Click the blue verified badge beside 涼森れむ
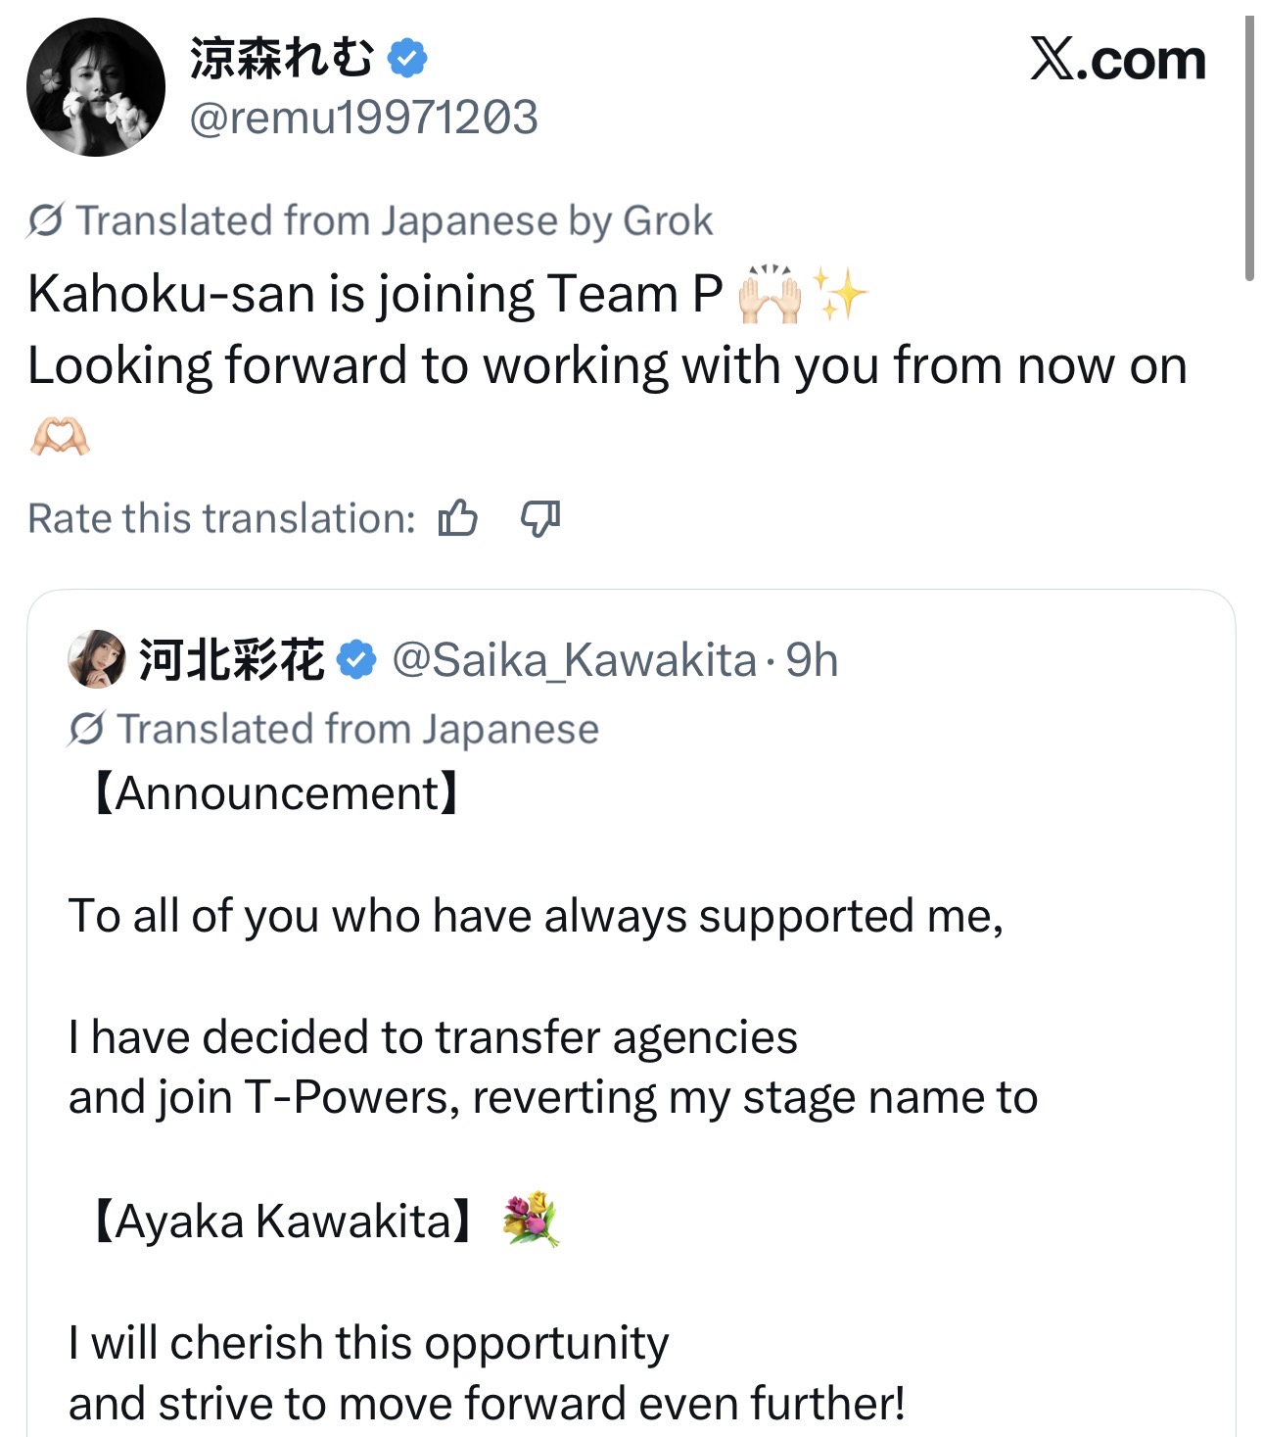Screen dimensions: 1263x1437 click(x=407, y=58)
